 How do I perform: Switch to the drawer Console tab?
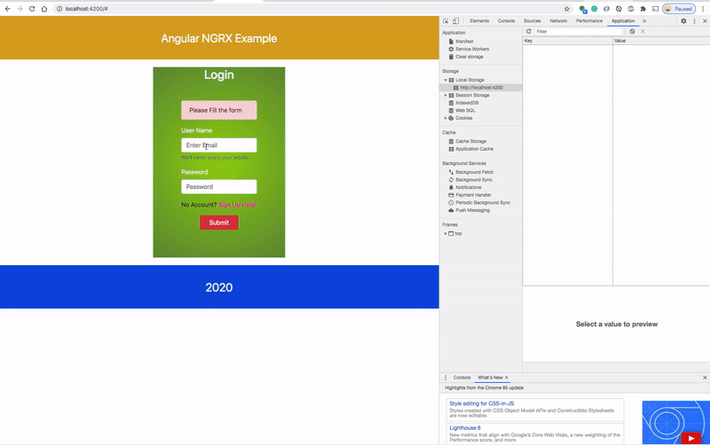(461, 378)
